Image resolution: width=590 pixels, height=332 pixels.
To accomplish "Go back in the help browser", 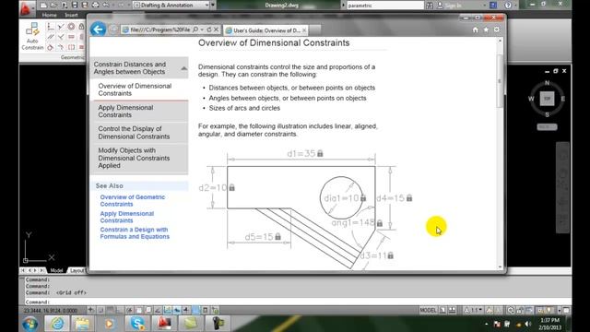I will click(98, 30).
